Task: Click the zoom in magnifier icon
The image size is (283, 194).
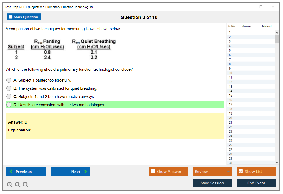Action: (9, 185)
